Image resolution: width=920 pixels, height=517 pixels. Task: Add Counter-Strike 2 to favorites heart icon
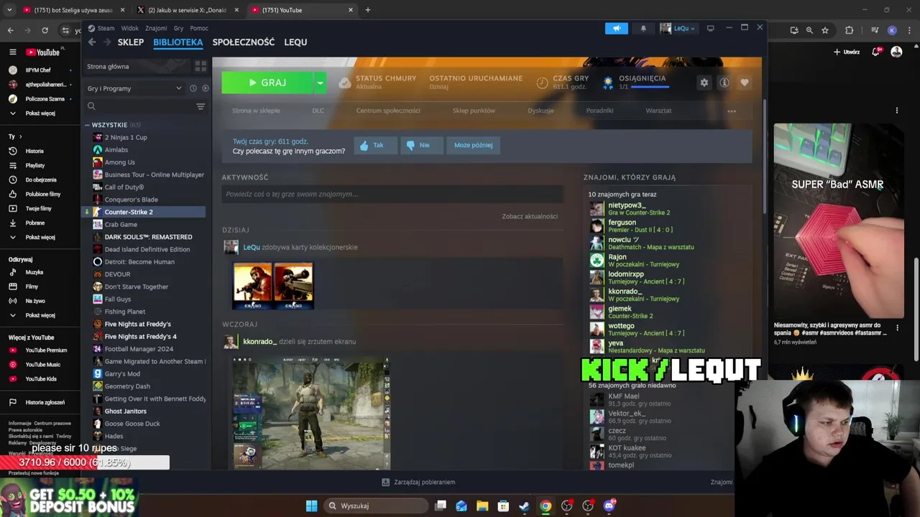[745, 83]
